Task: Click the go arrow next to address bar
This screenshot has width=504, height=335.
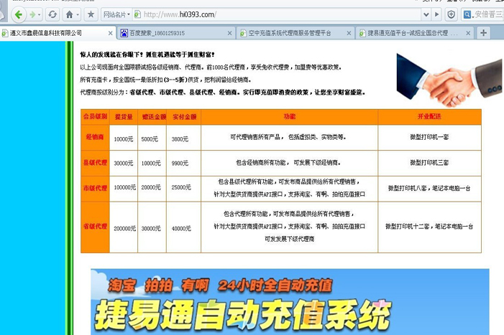Action: pyautogui.click(x=436, y=14)
